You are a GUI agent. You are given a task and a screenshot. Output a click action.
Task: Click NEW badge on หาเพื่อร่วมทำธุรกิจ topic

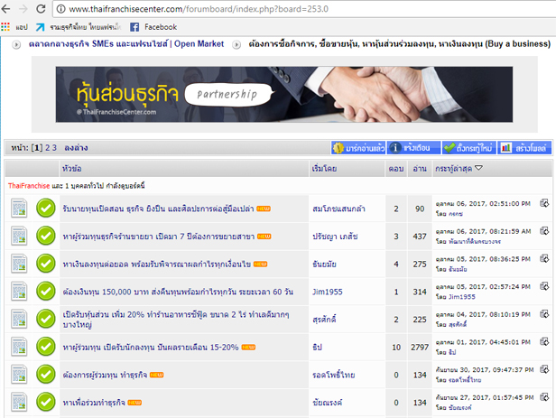[x=134, y=403]
